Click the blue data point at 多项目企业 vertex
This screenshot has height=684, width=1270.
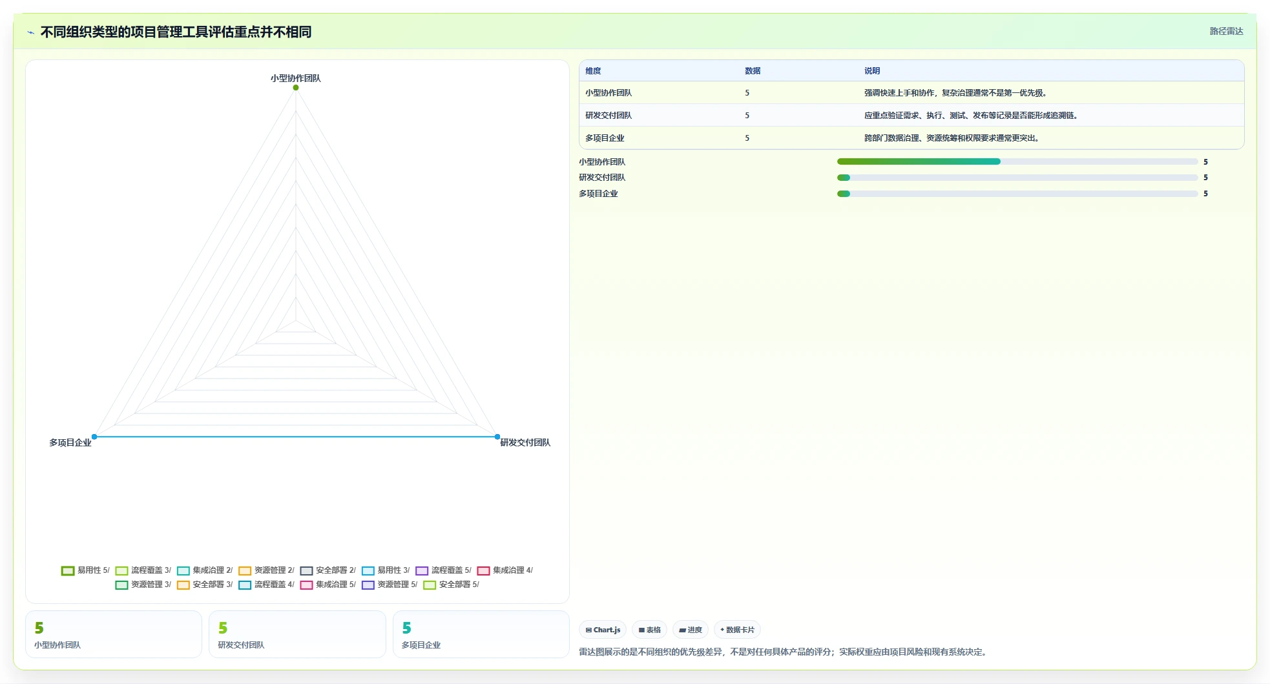[x=94, y=437]
